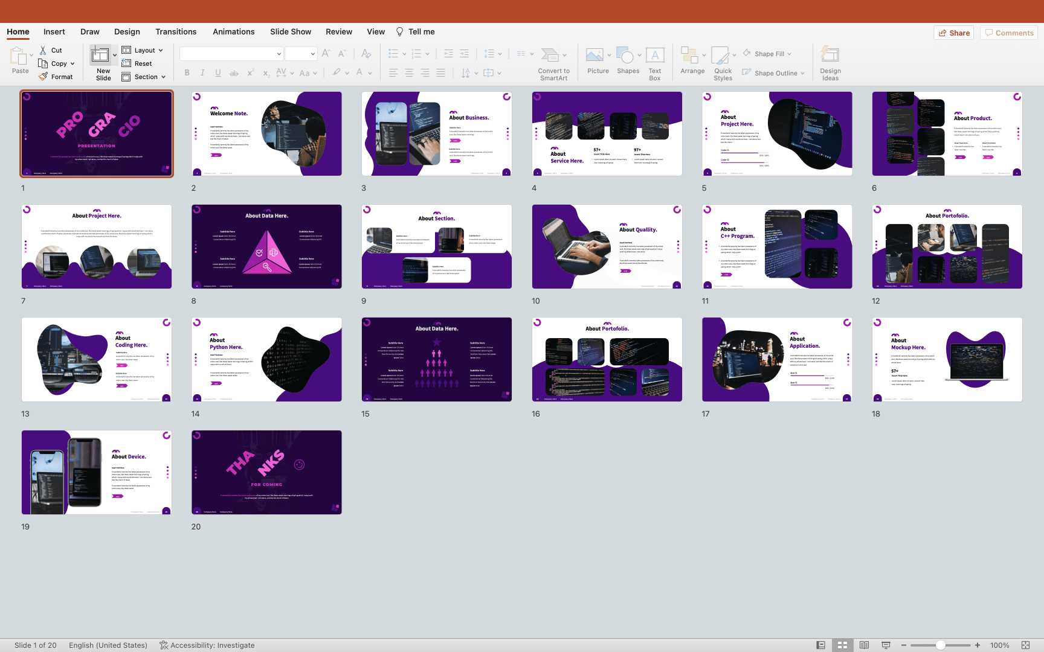
Task: Switch to Reading view in status bar
Action: tap(864, 645)
